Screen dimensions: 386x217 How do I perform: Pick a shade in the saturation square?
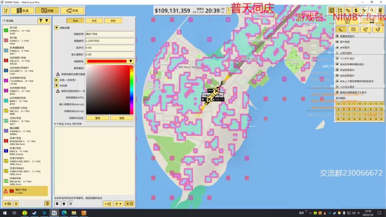108,90
